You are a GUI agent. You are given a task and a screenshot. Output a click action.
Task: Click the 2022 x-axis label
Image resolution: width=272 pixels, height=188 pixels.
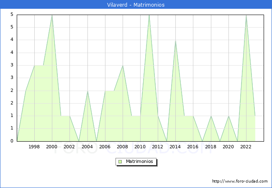click(x=246, y=147)
